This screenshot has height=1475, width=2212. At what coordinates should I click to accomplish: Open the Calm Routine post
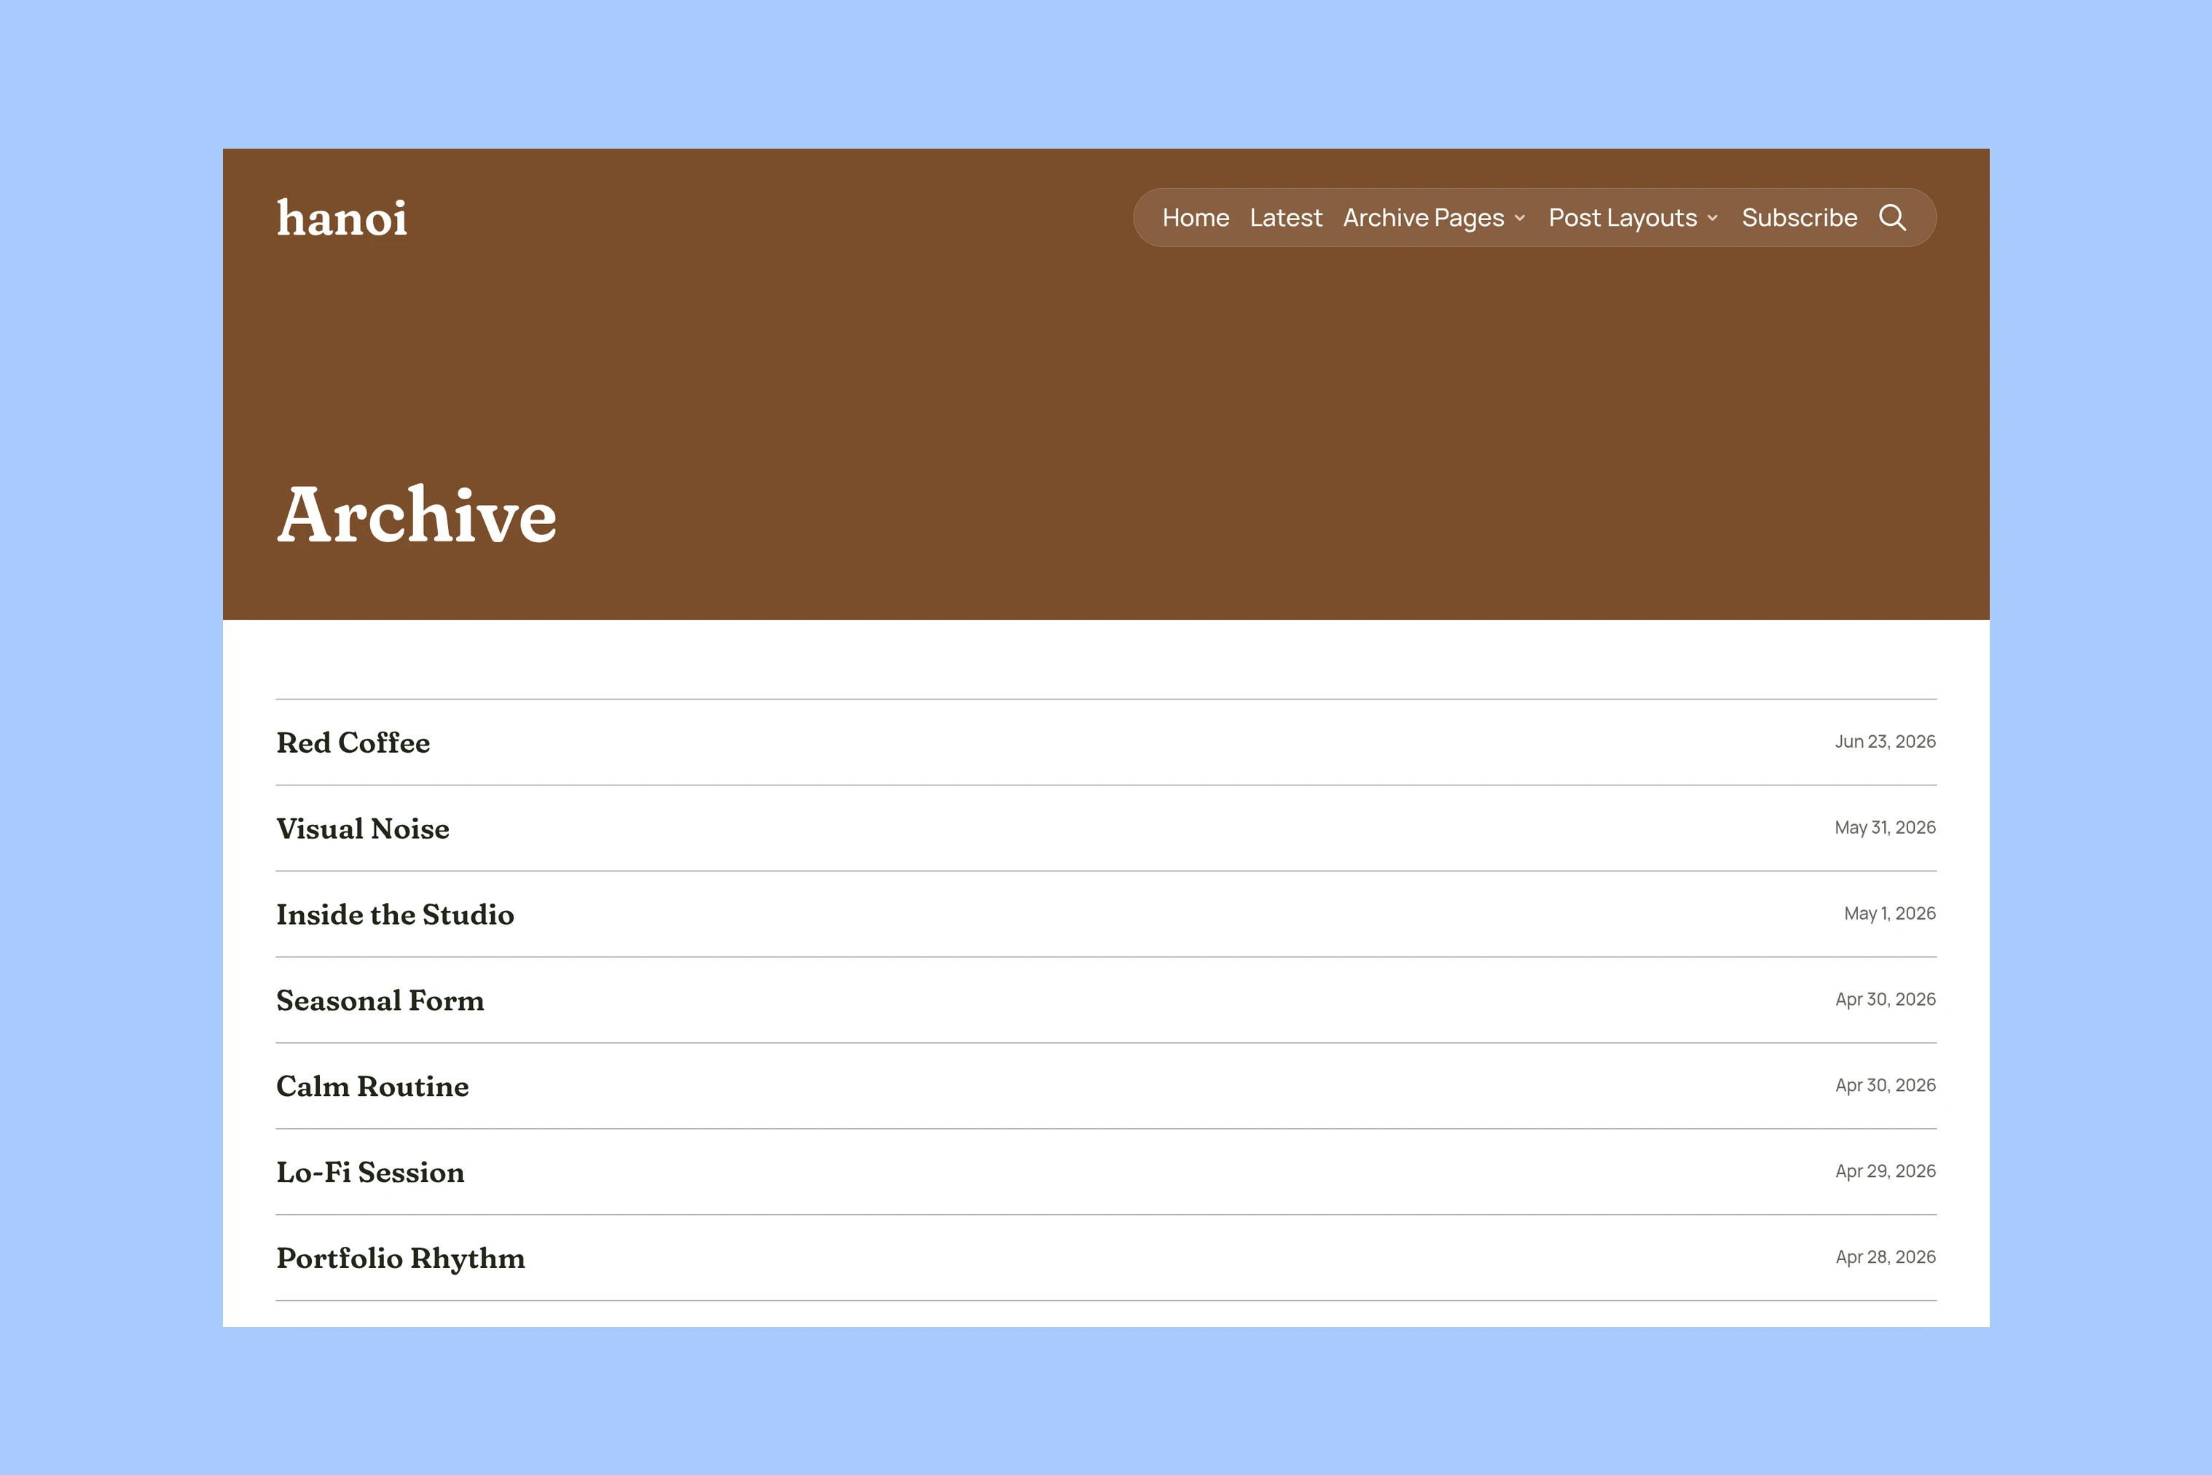point(372,1087)
